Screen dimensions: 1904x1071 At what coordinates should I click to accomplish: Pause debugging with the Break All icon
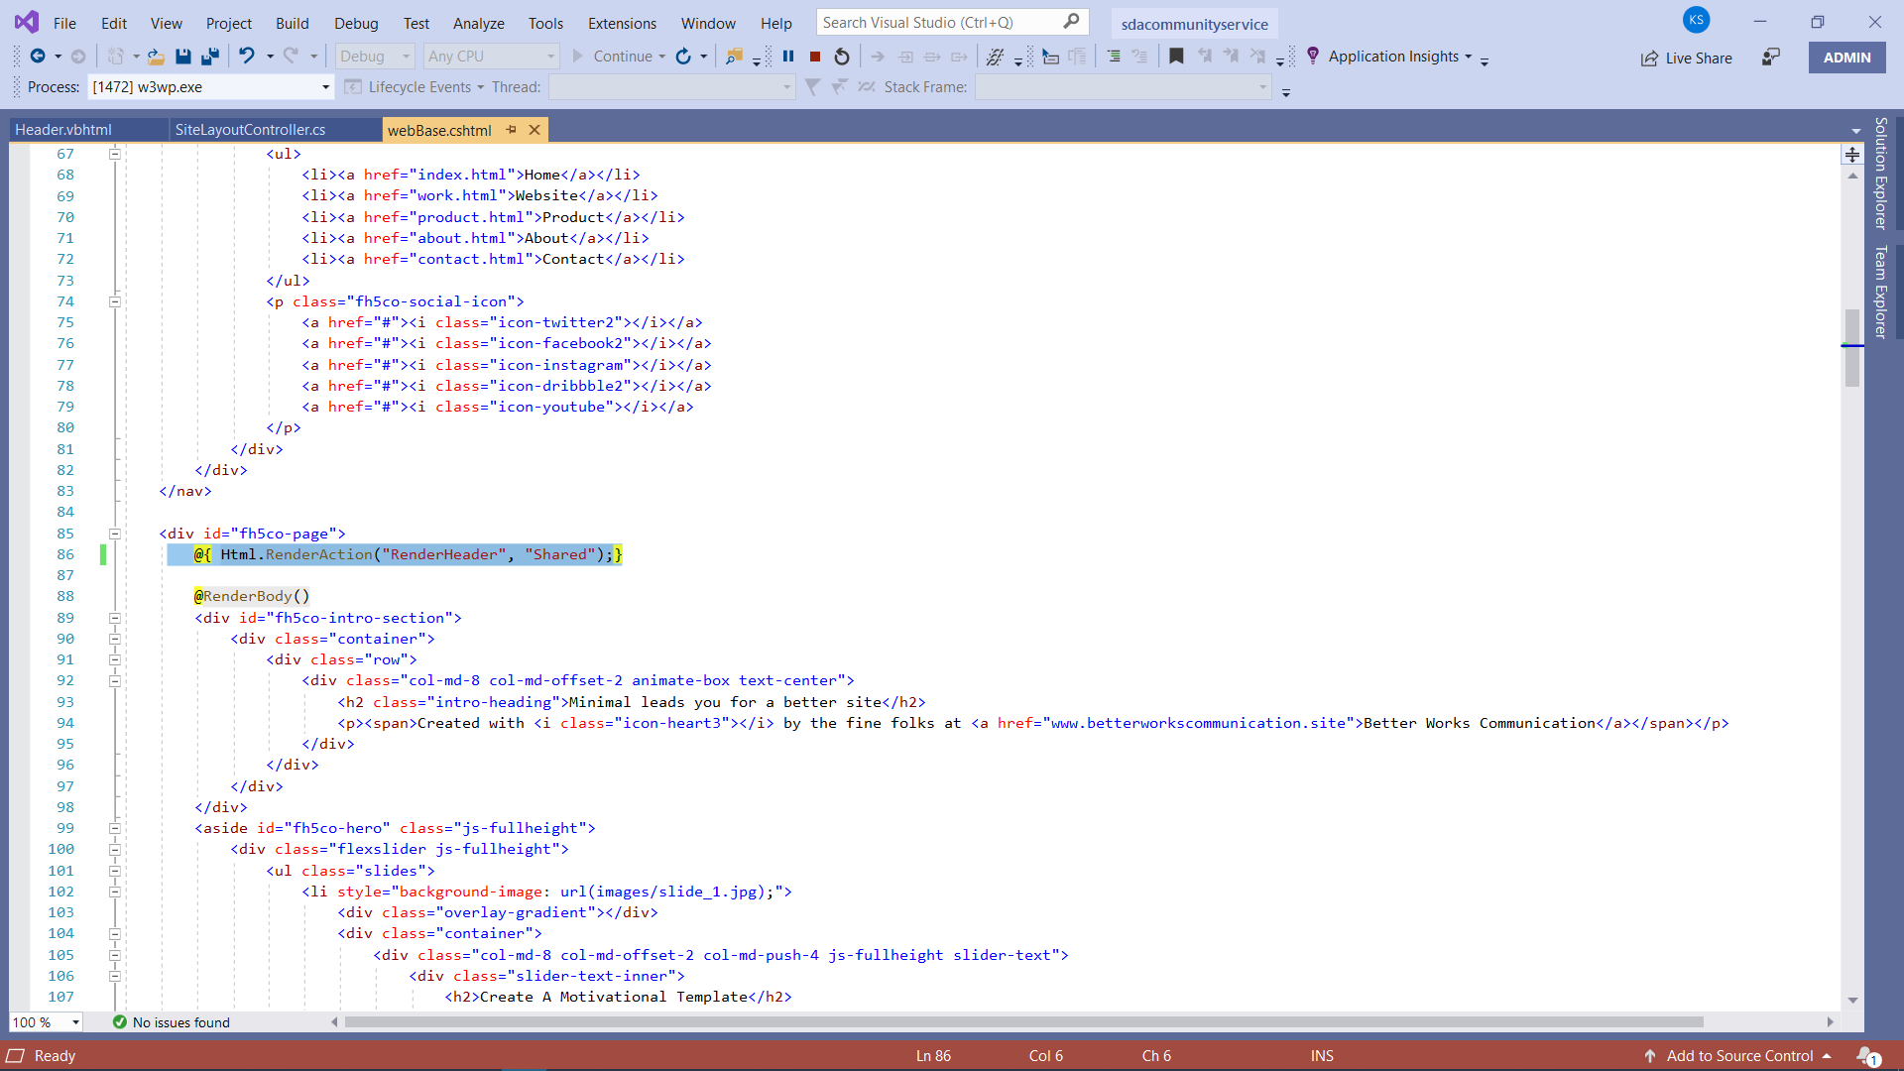click(x=788, y=57)
